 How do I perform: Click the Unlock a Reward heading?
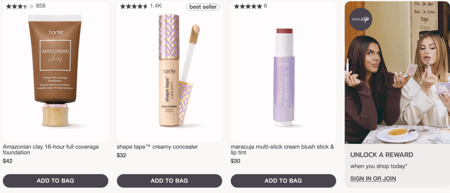point(381,155)
